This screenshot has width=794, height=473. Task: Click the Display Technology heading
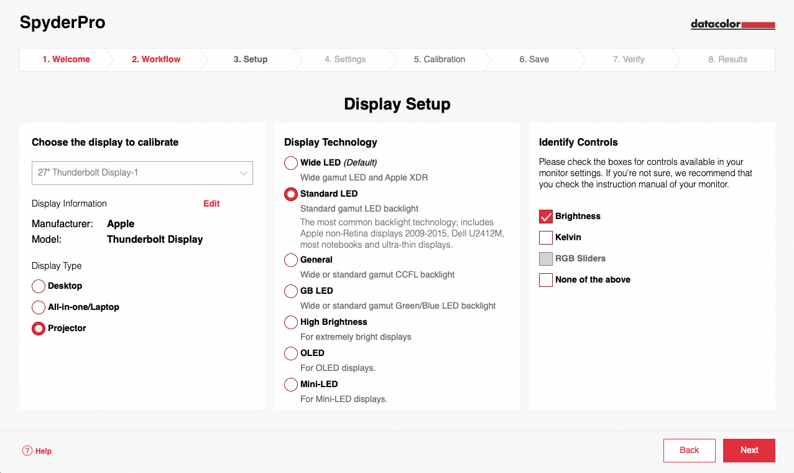pos(331,143)
